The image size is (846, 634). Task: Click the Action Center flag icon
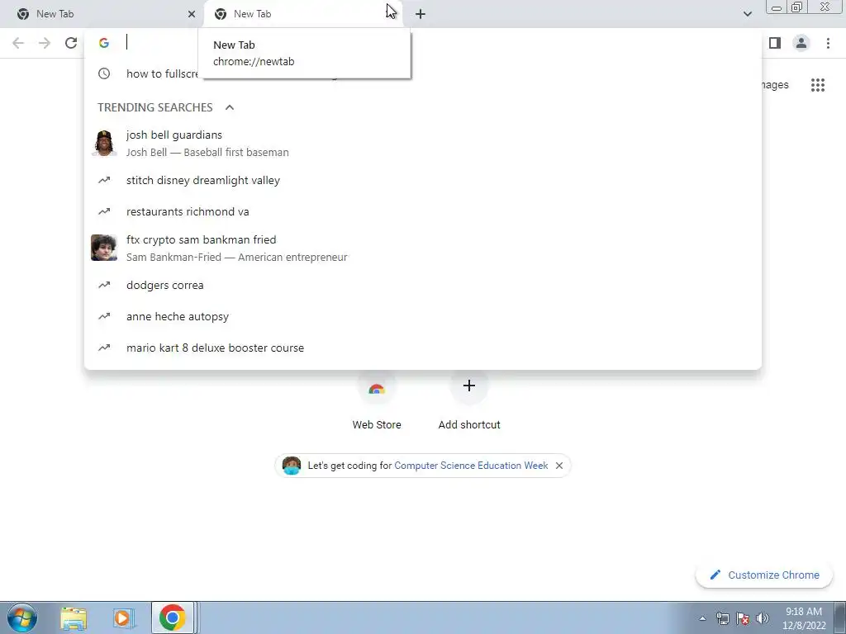point(743,618)
